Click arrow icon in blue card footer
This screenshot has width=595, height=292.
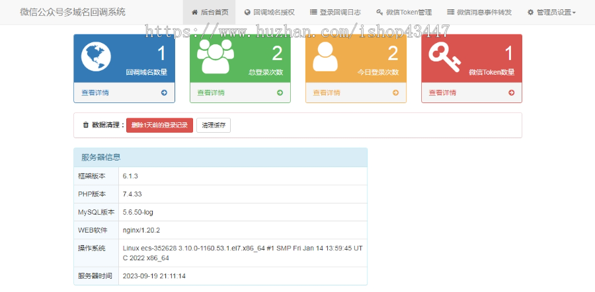164,92
